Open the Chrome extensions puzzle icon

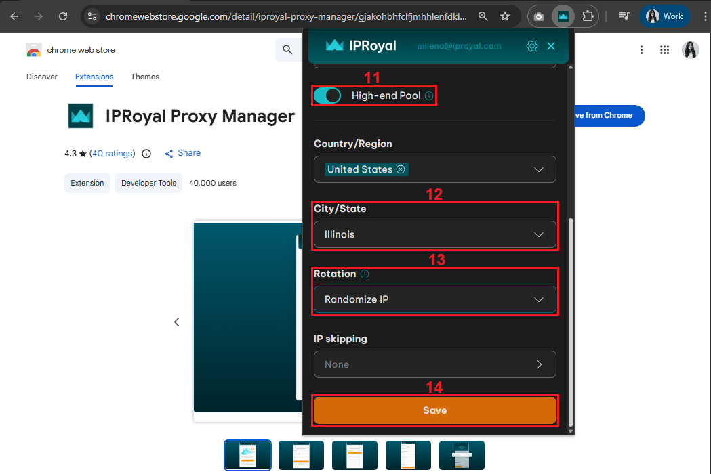click(588, 16)
